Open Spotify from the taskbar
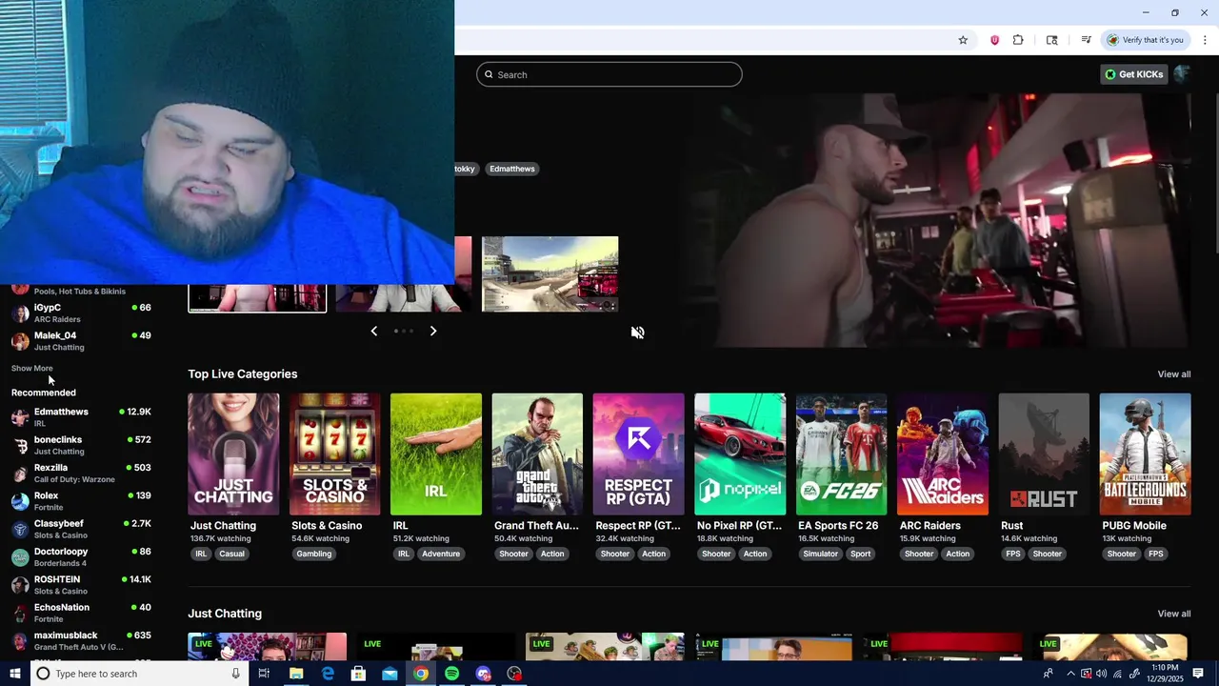This screenshot has width=1219, height=686. tap(451, 674)
